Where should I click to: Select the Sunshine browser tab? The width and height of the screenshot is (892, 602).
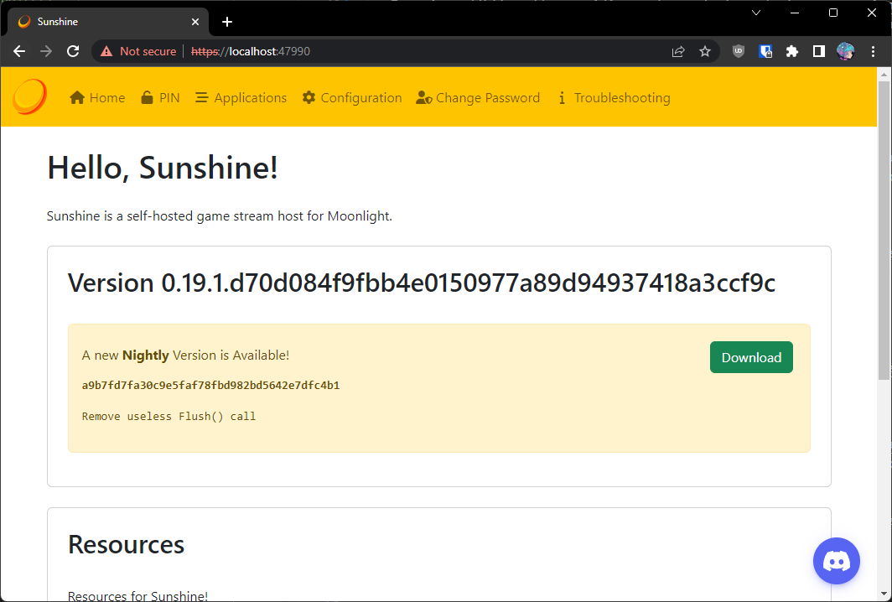[x=108, y=22]
